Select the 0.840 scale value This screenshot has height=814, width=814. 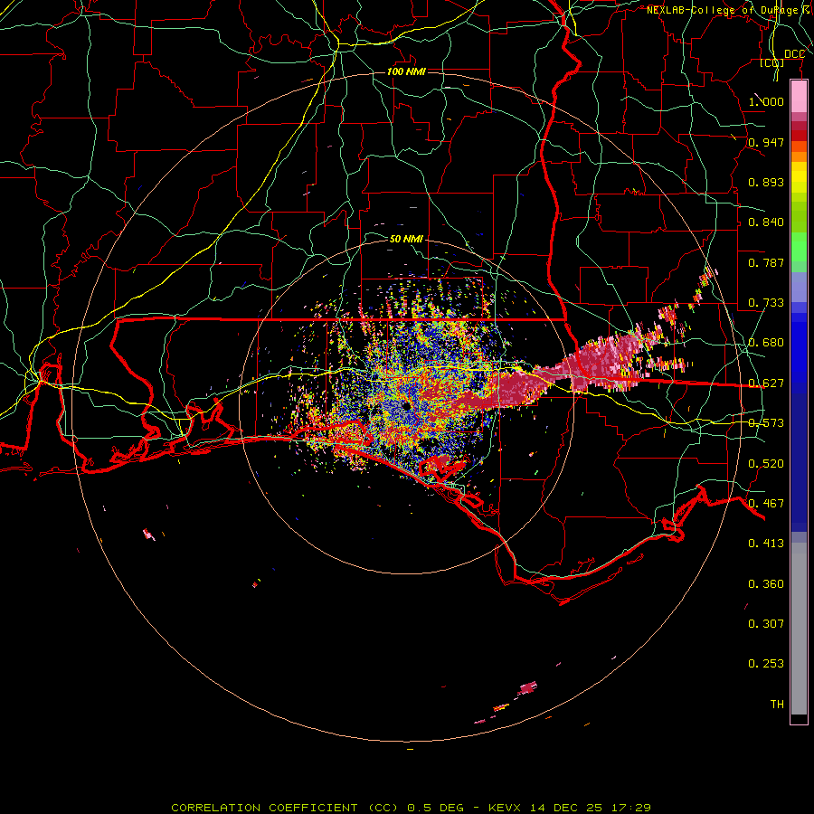tap(766, 222)
